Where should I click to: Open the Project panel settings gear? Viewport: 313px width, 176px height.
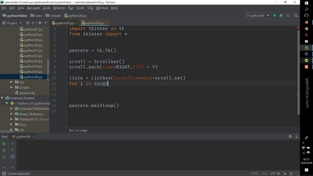pyautogui.click(x=40, y=23)
